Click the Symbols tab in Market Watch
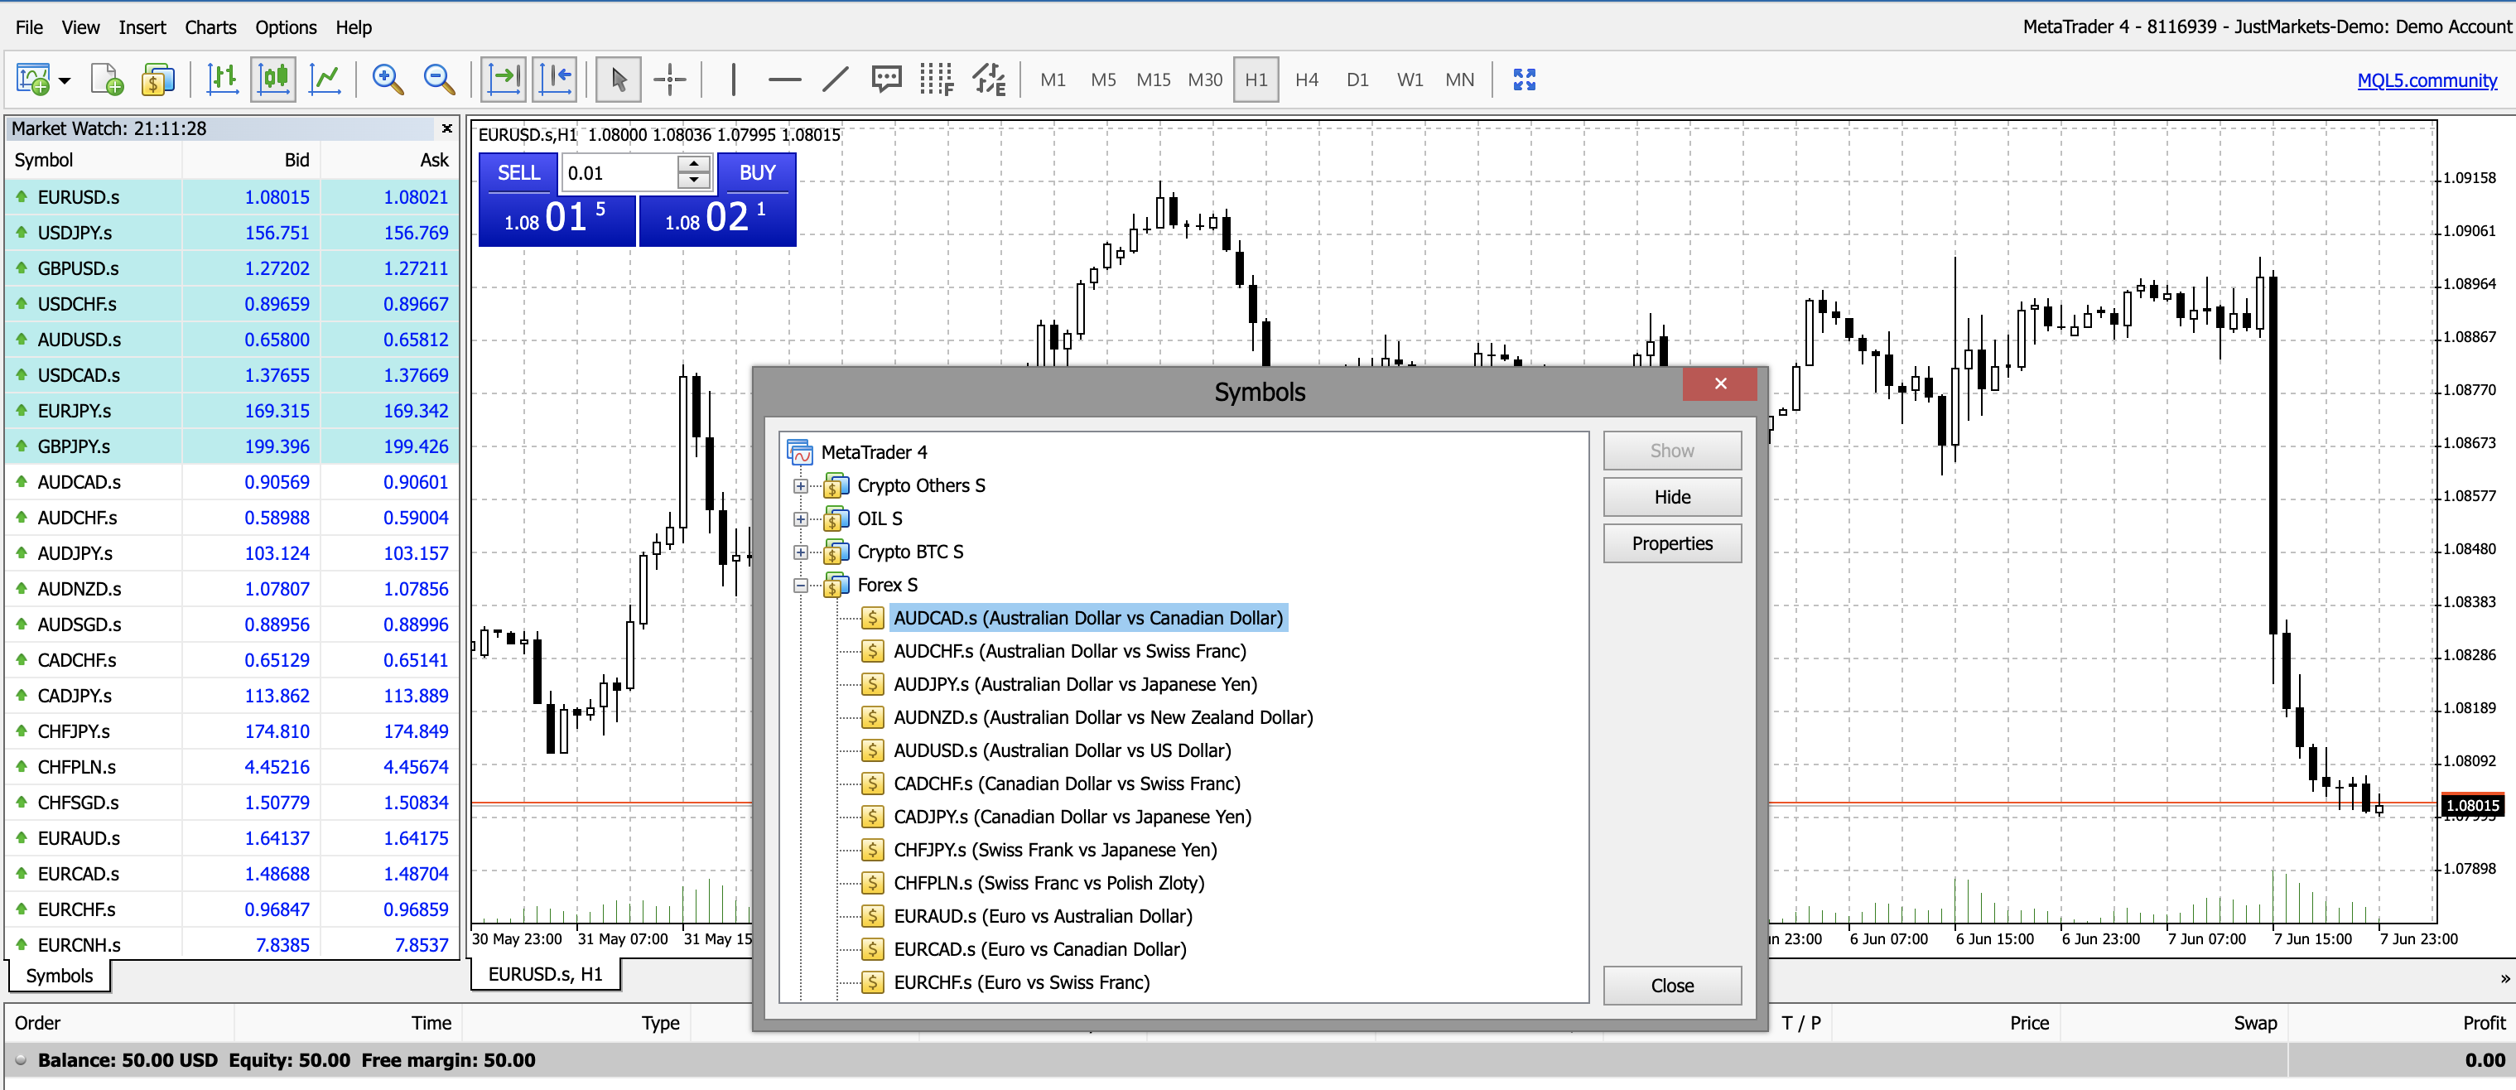Screen dimensions: 2516x1090 pos(60,976)
